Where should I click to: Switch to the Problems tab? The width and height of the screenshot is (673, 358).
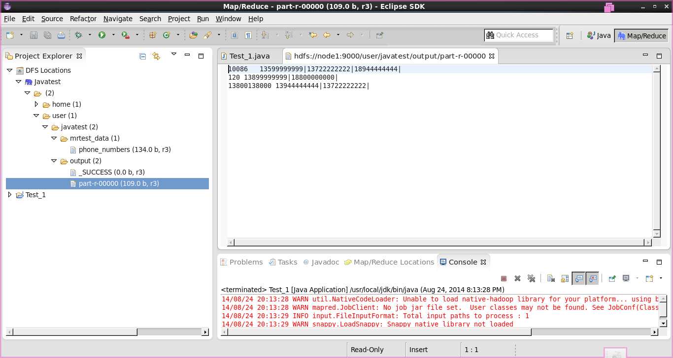pyautogui.click(x=241, y=262)
